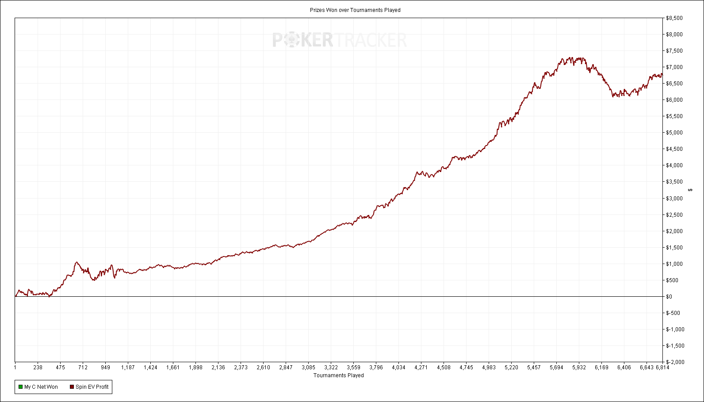Click the 712 x-axis tick label
Viewport: 704px width, 402px height.
click(x=83, y=368)
